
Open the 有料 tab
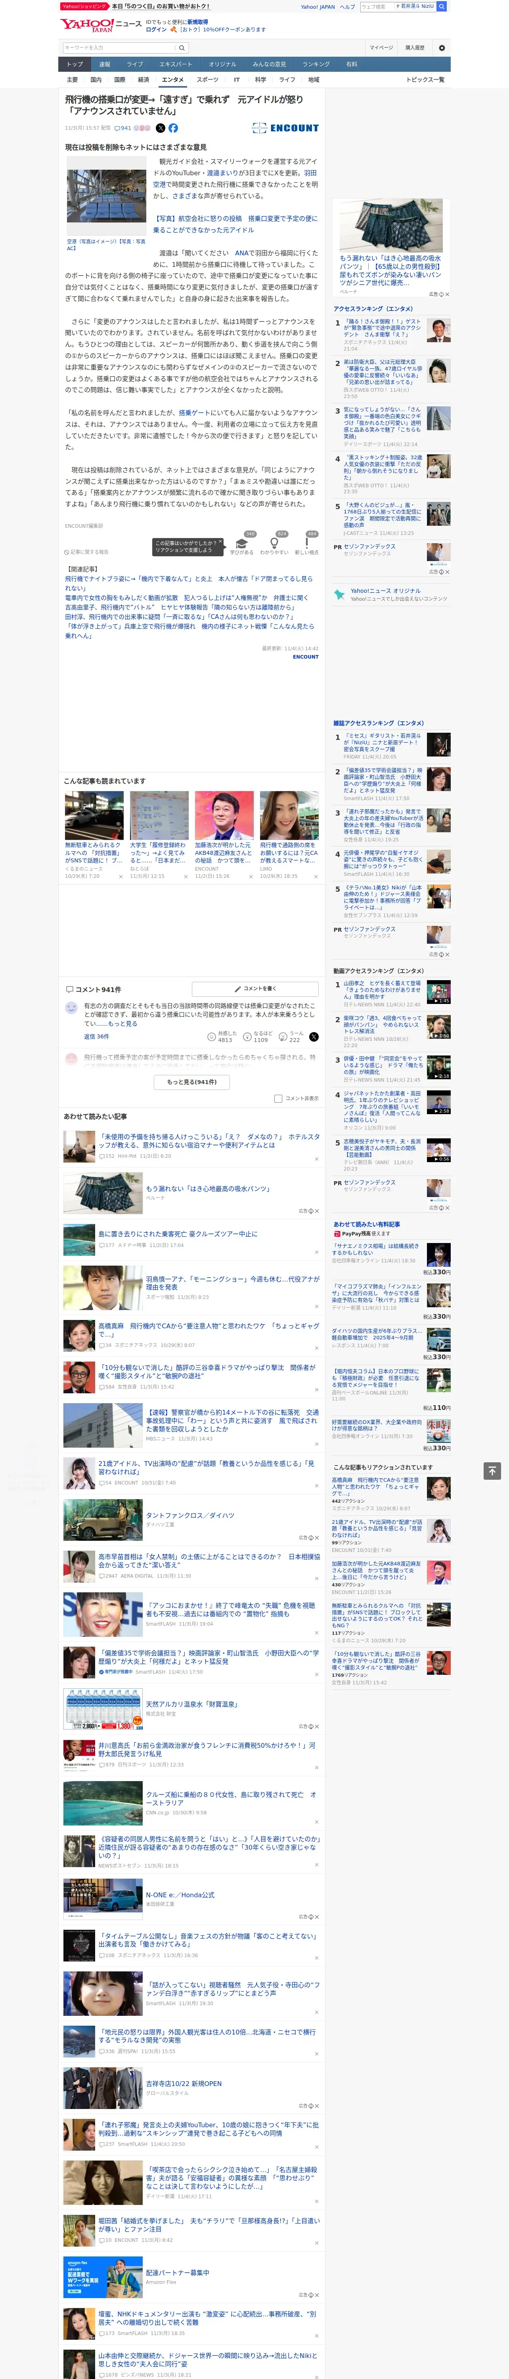point(351,65)
